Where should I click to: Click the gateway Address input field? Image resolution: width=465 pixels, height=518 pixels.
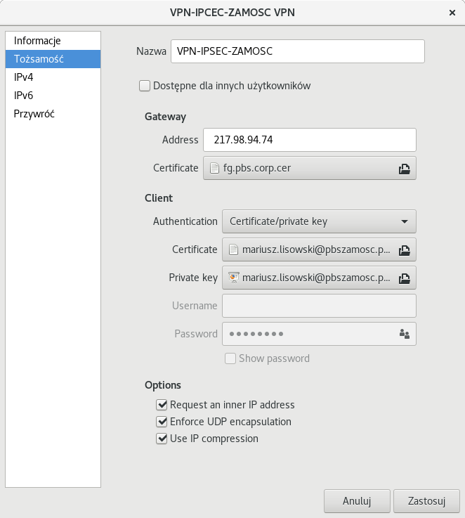309,140
